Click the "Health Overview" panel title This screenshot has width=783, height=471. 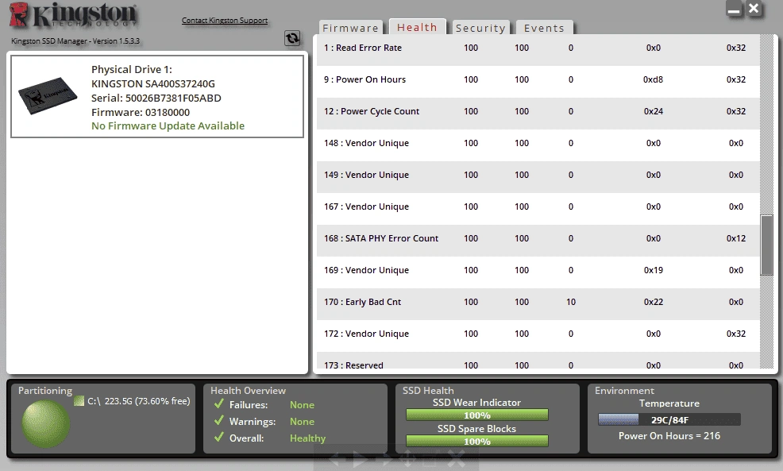pos(249,391)
